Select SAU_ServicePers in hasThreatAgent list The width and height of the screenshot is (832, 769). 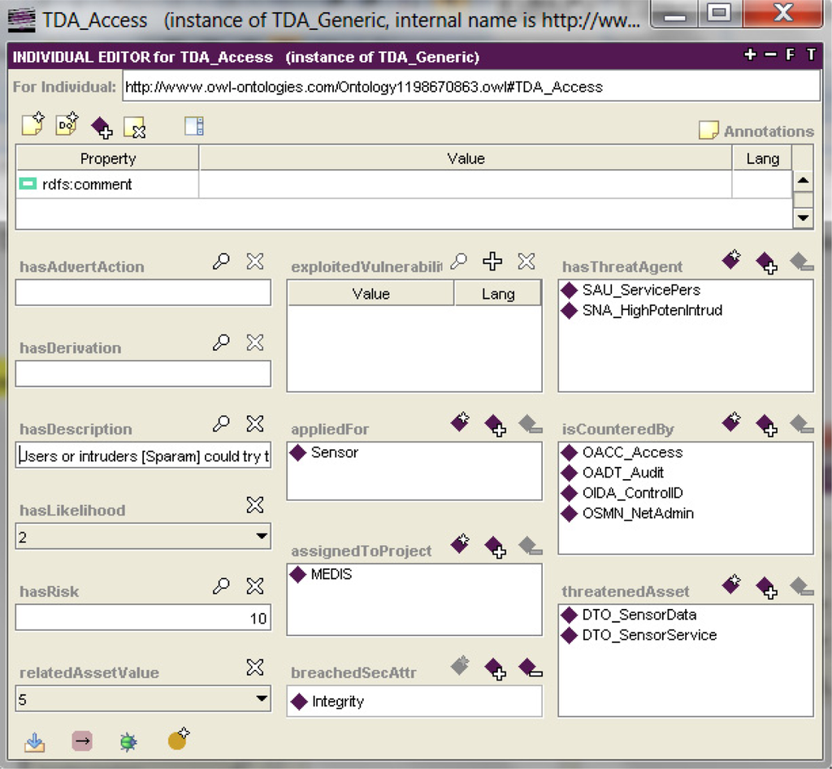pyautogui.click(x=641, y=290)
